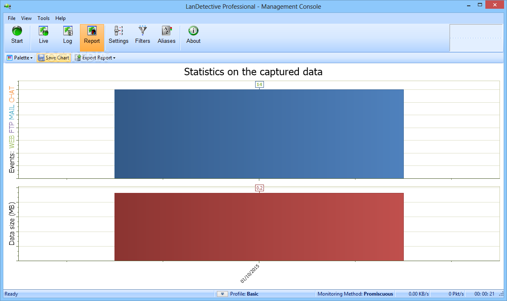Screen dimensions: 507x301
Task: Click the WEB label on events axis
Action: coord(12,142)
